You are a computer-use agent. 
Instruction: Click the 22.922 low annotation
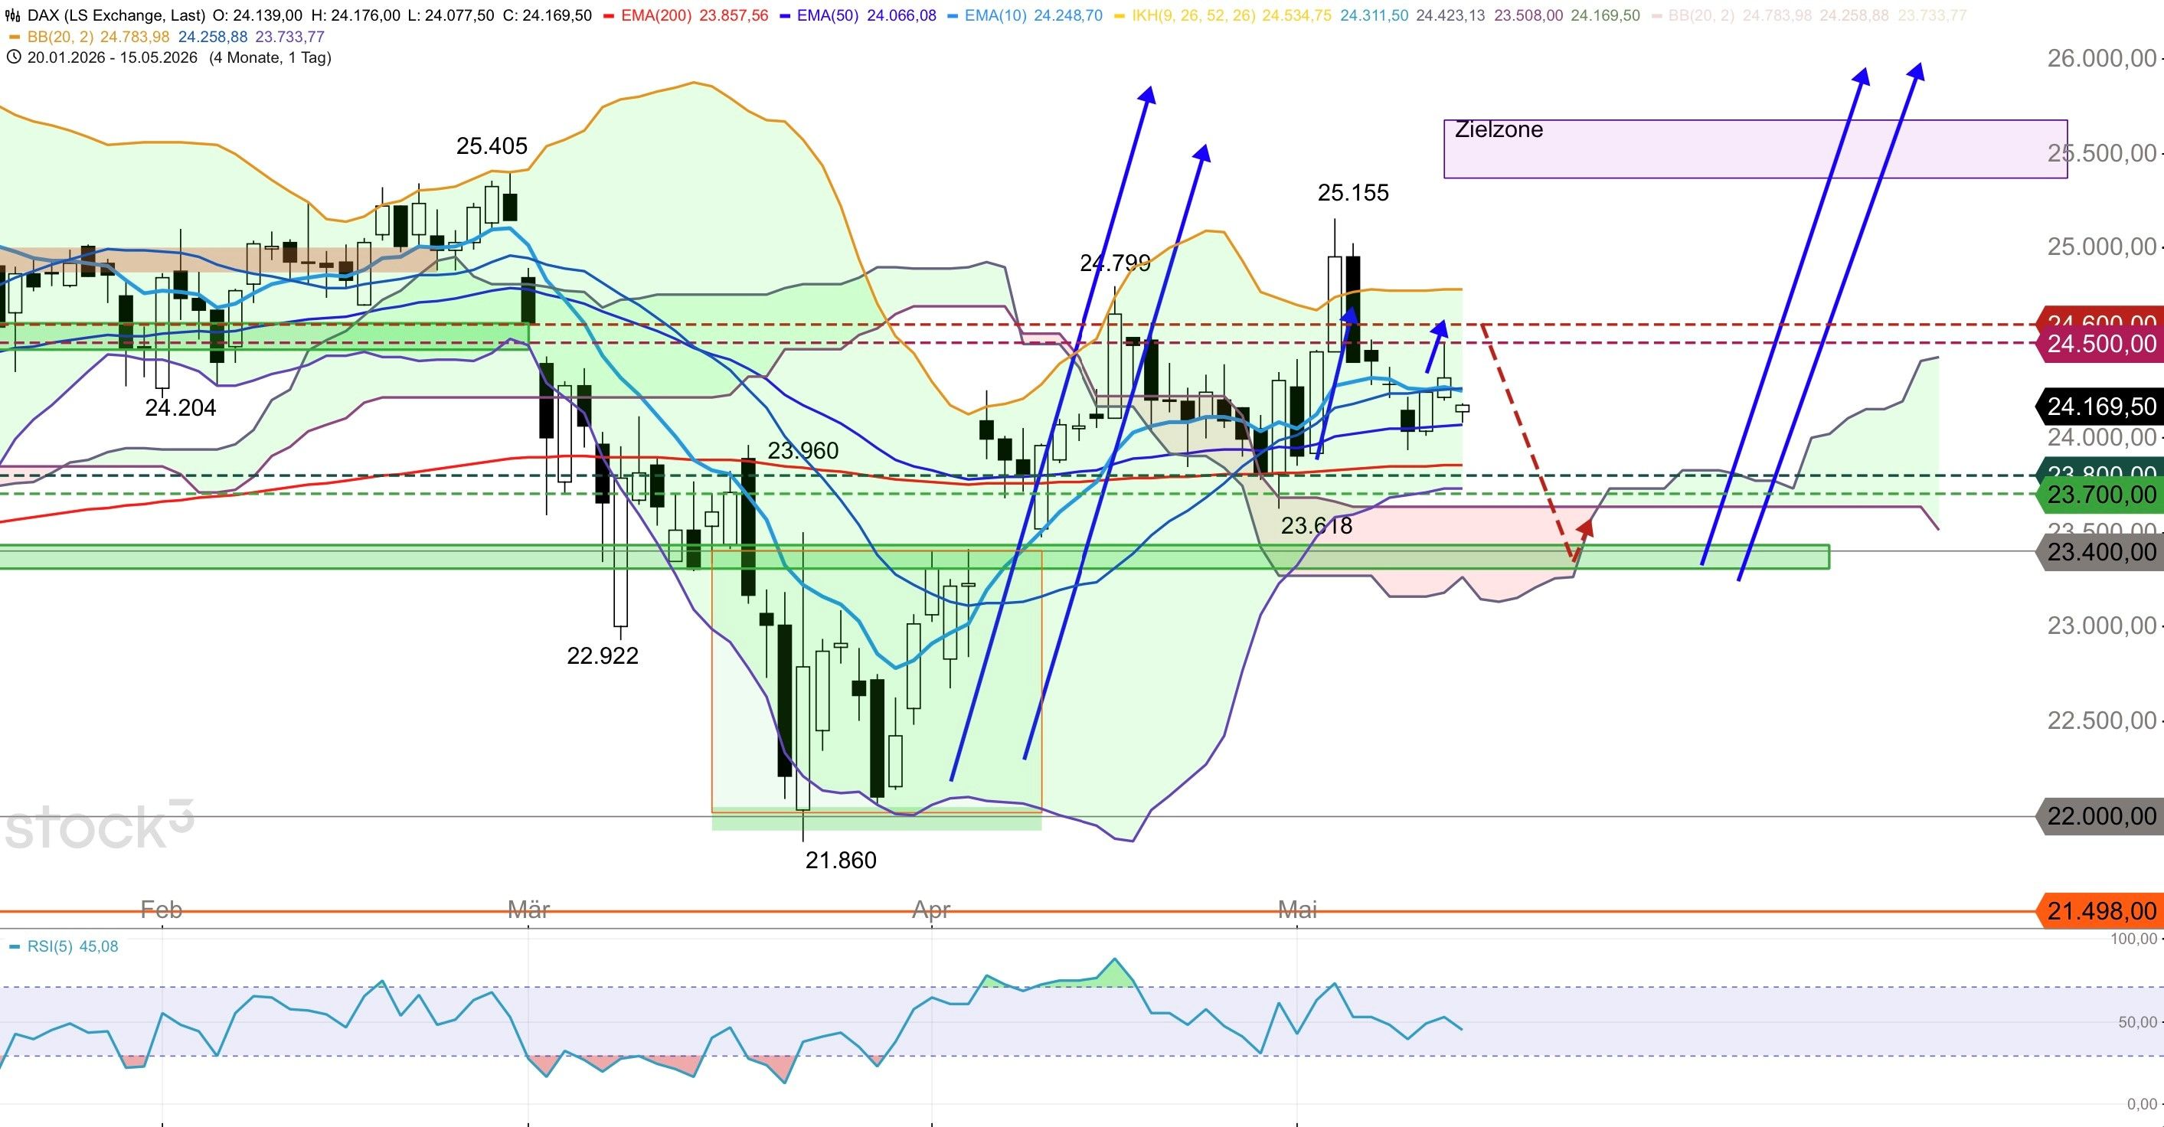tap(603, 656)
